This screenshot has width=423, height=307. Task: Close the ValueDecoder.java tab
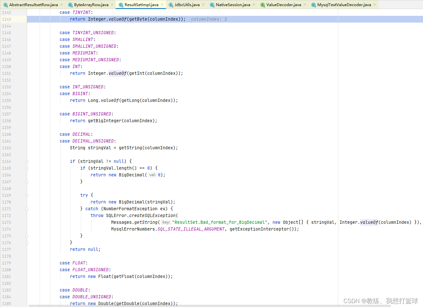click(305, 5)
